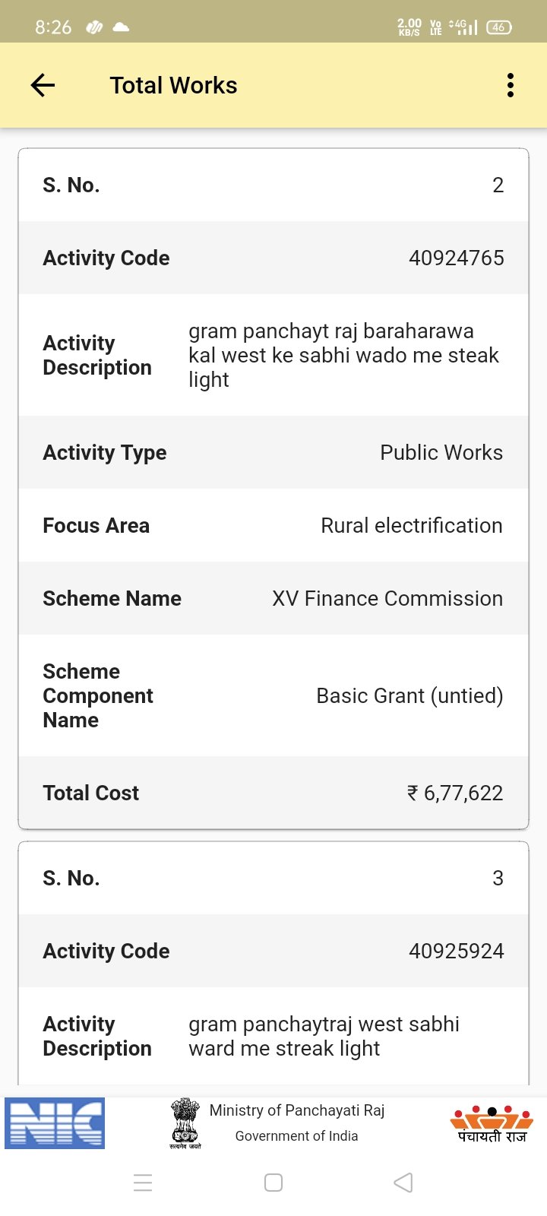
Task: Tap the Total Works title
Action: coord(173,85)
